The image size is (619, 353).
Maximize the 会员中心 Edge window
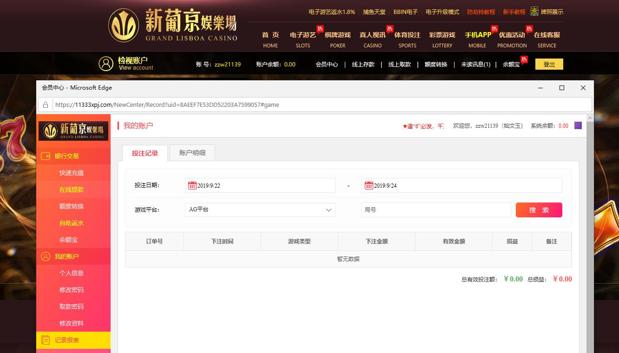[x=562, y=88]
